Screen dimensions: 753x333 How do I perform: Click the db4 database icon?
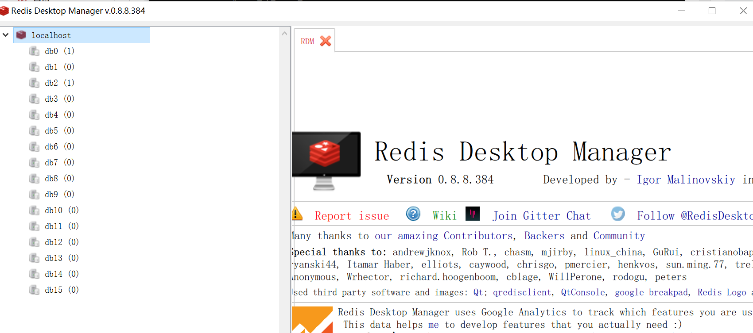34,115
